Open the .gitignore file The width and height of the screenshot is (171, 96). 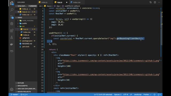pos(26,38)
